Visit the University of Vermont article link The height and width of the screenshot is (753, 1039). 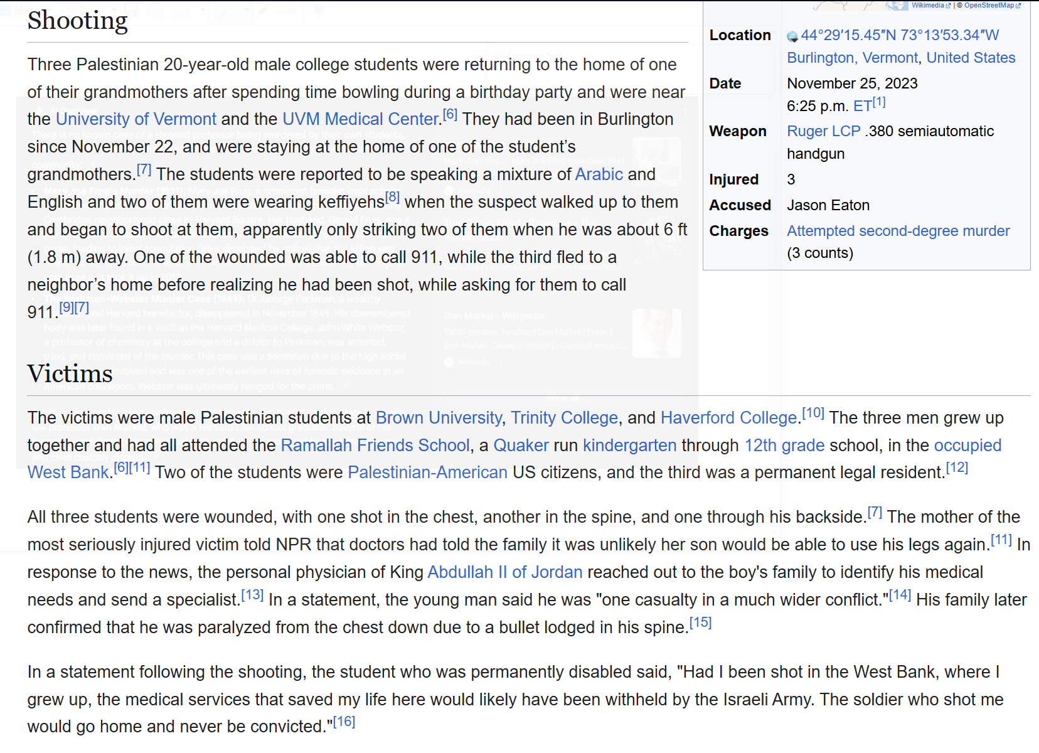coord(136,119)
